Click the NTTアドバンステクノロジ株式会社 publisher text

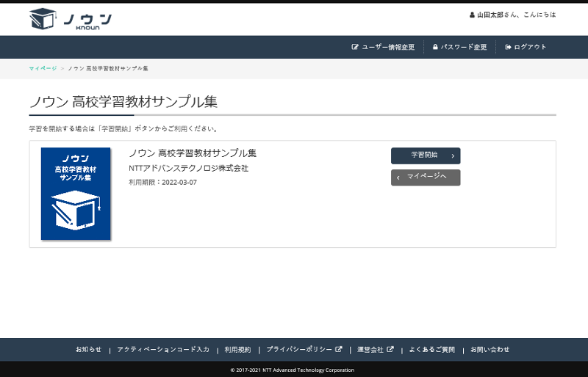[x=188, y=168]
